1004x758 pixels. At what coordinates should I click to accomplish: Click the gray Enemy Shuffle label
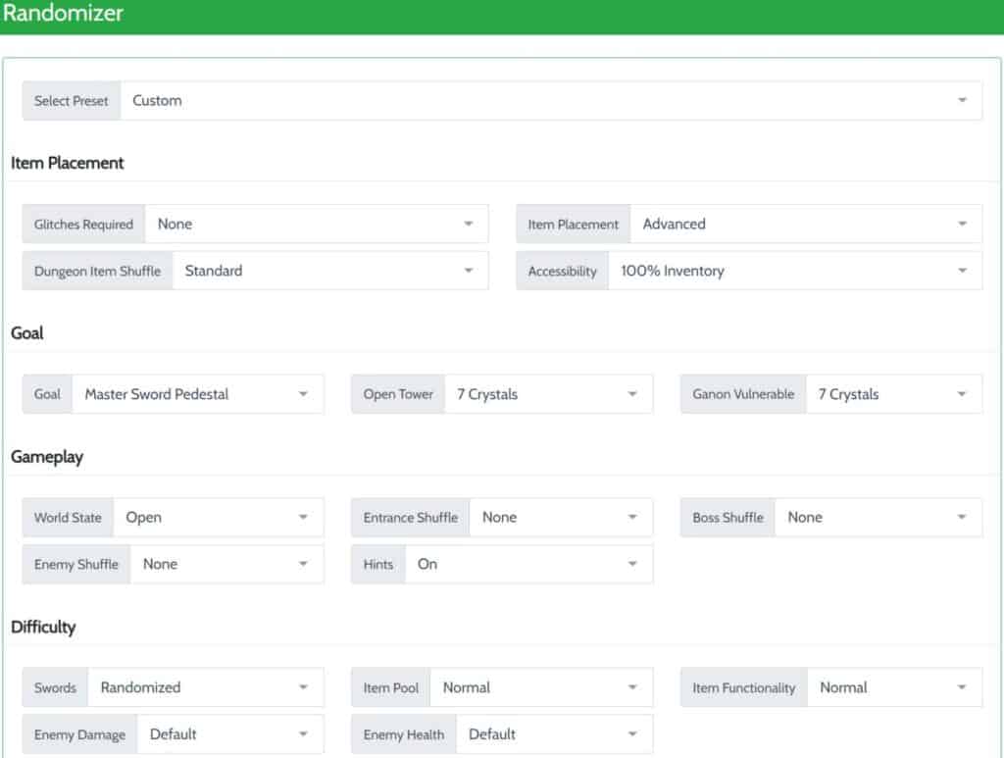[76, 564]
